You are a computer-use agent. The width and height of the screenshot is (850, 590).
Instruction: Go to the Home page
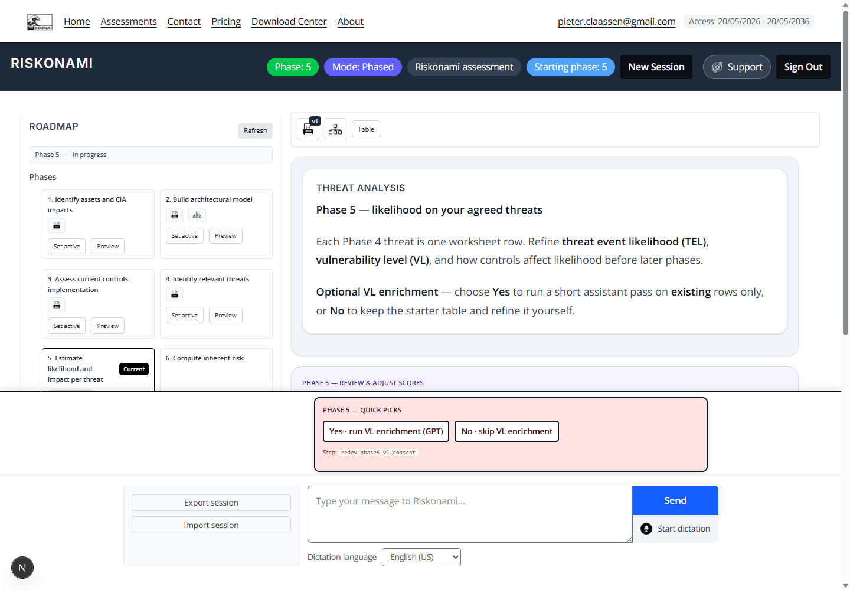point(77,22)
